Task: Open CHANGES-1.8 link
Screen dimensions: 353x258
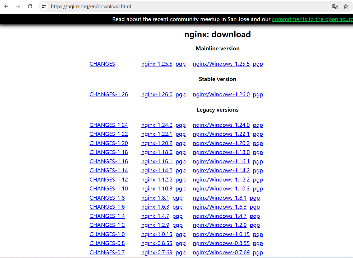Action: pyautogui.click(x=107, y=198)
